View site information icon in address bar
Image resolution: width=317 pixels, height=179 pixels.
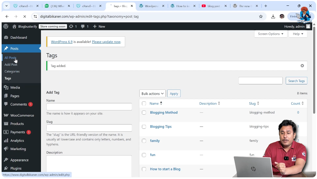pyautogui.click(x=35, y=16)
